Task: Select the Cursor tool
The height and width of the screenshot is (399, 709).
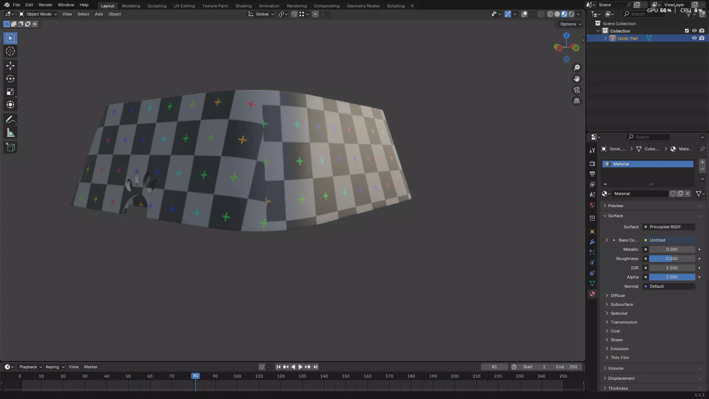Action: 10,51
